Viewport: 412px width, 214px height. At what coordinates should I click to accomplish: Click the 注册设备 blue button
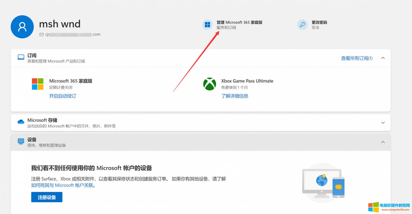47,197
